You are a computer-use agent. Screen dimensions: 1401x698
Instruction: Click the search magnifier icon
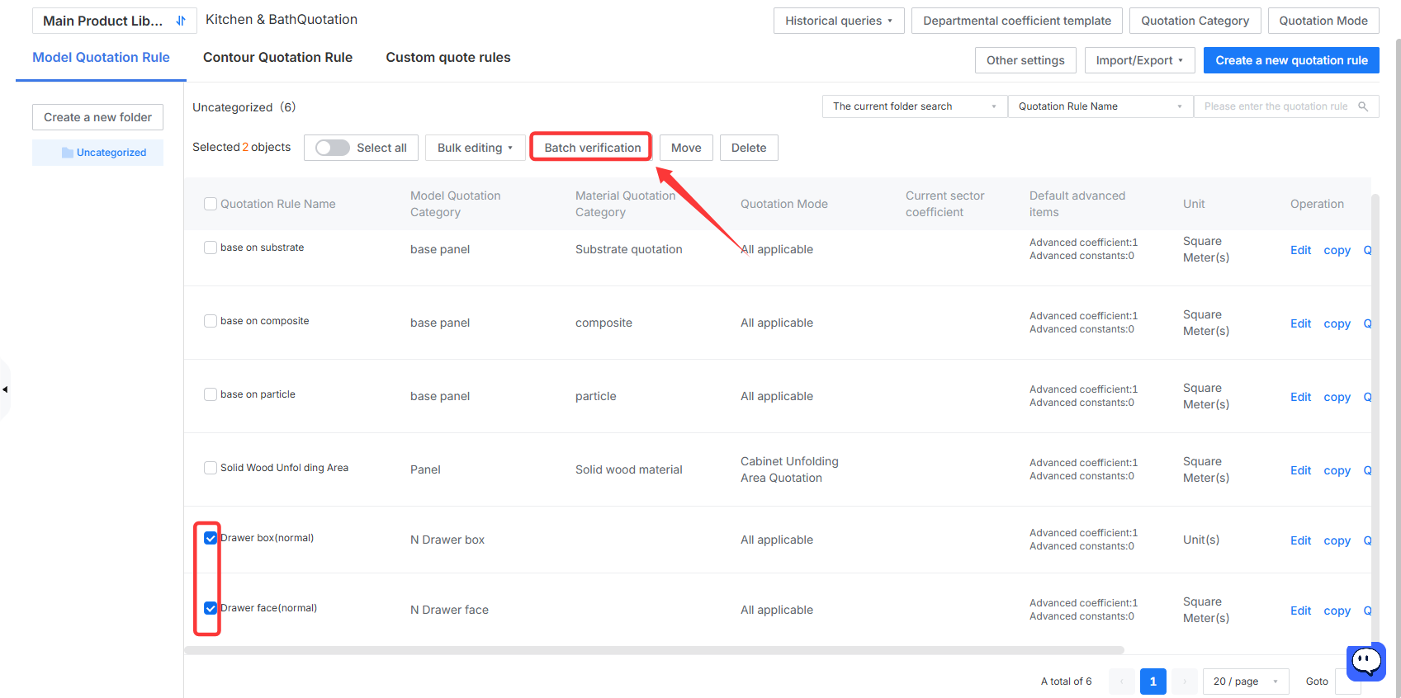(x=1364, y=106)
